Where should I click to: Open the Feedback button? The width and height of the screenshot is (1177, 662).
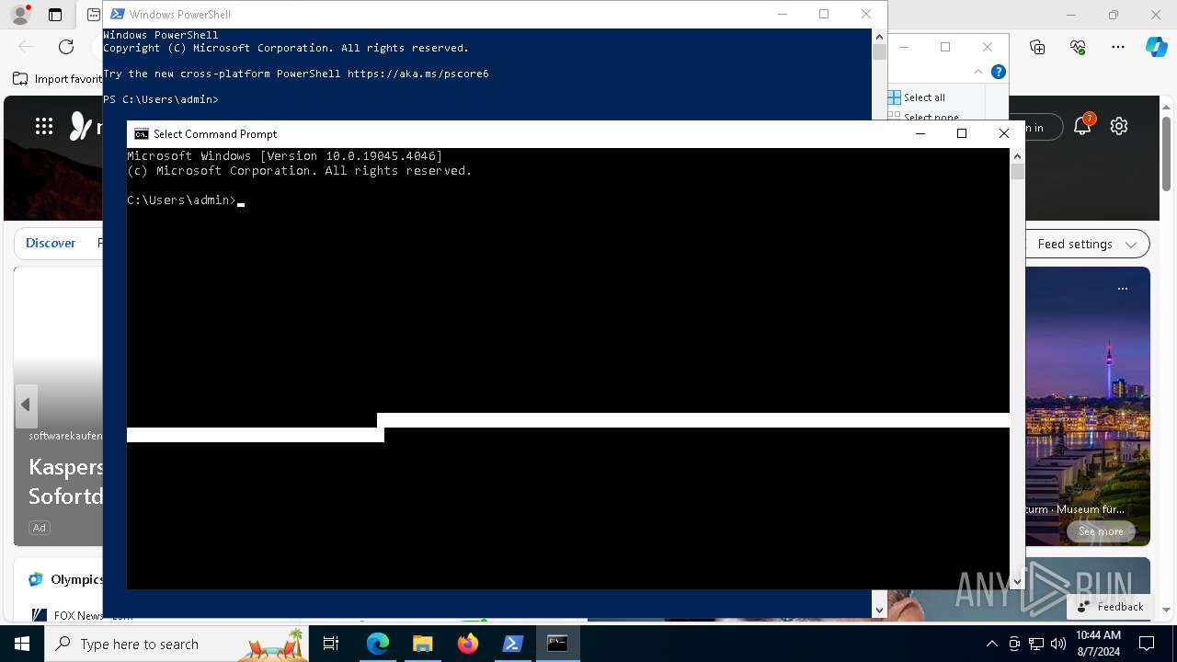[x=1110, y=607]
